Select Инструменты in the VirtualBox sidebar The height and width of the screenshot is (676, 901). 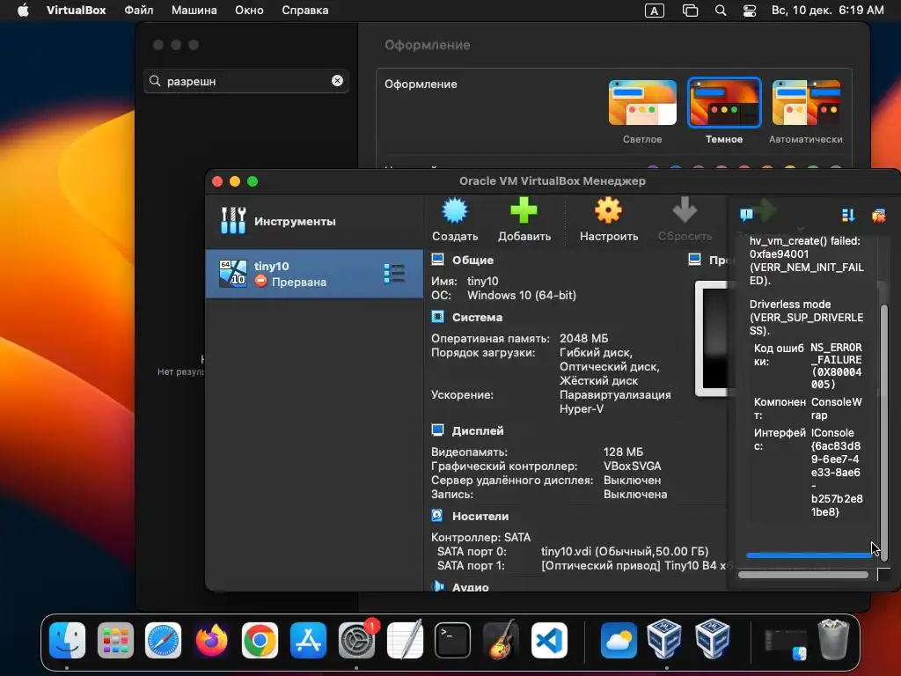(314, 221)
